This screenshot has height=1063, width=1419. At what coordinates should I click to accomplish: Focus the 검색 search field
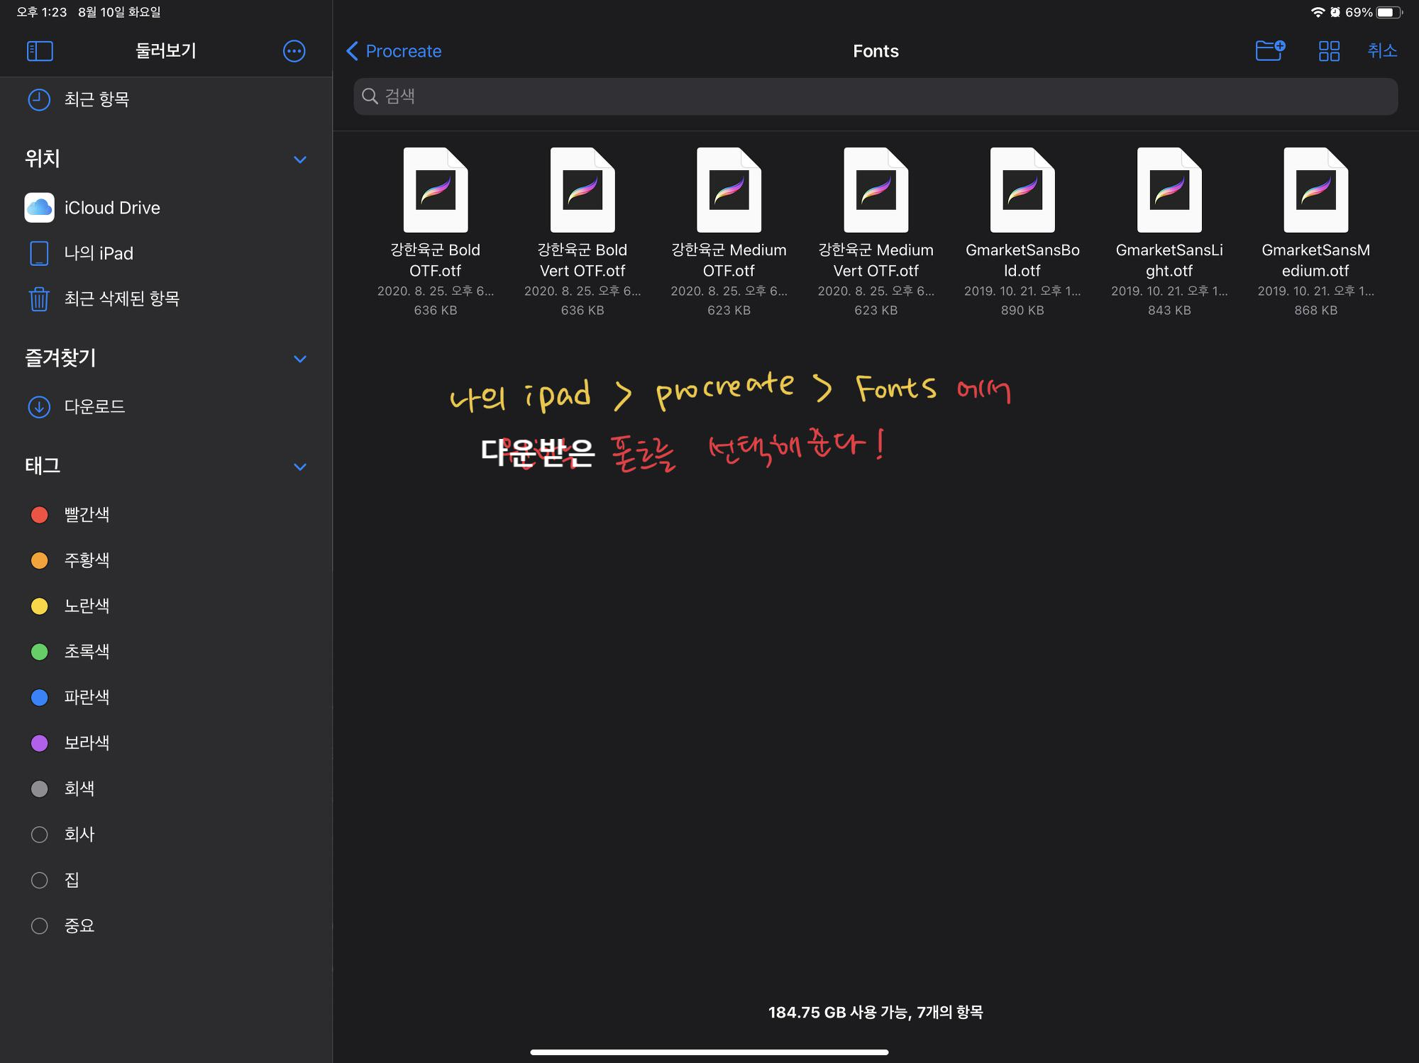[876, 96]
